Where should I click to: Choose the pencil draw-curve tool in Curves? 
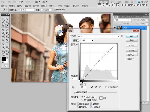pyautogui.click(x=76, y=45)
